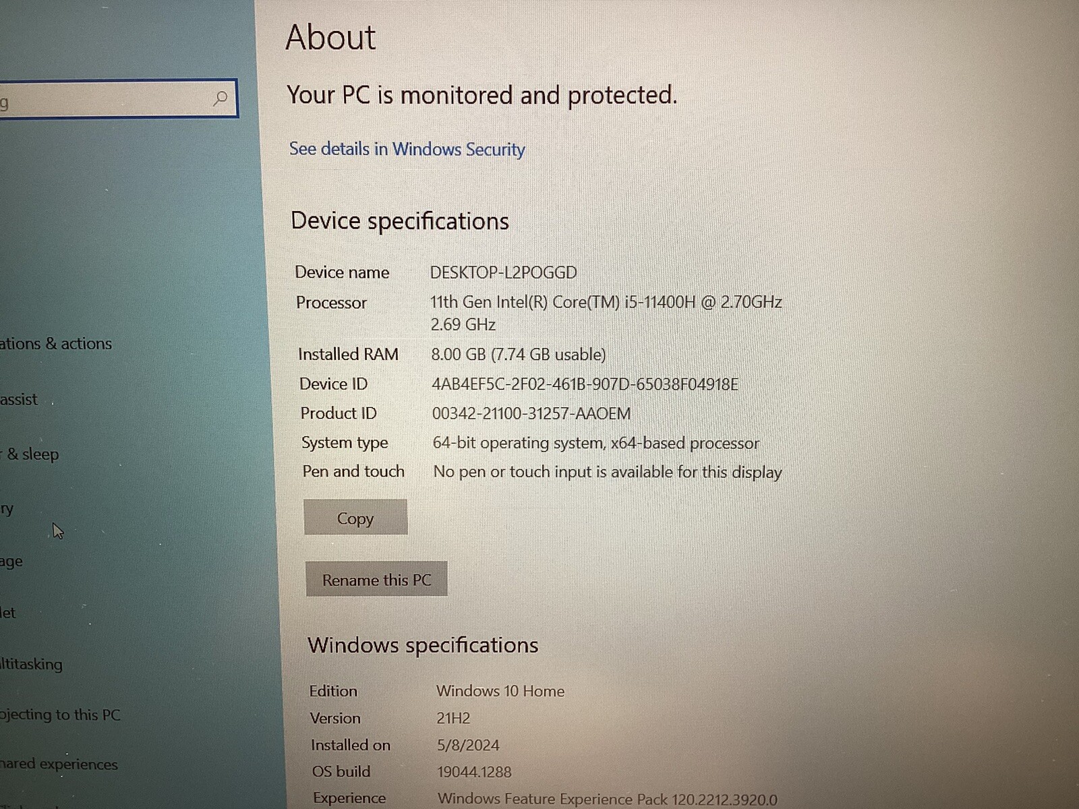The width and height of the screenshot is (1079, 809).
Task: Click the Version label
Action: tap(335, 718)
